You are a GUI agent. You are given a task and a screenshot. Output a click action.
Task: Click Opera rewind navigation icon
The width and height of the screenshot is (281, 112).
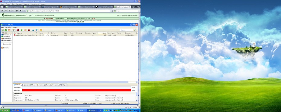coord(2,11)
